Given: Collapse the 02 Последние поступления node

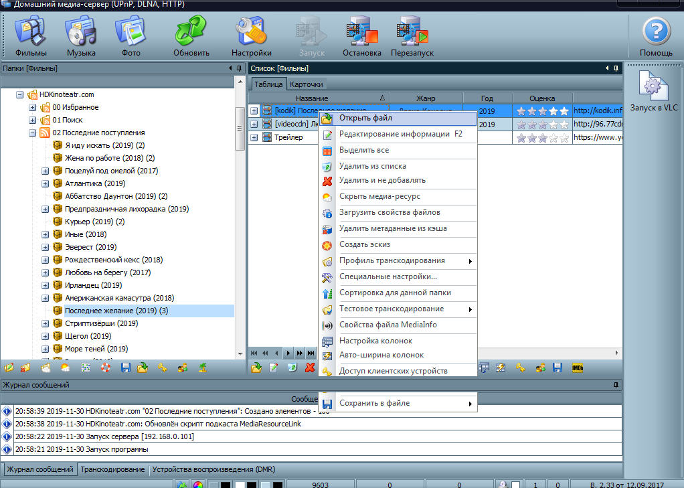Looking at the screenshot, I should click(x=33, y=133).
